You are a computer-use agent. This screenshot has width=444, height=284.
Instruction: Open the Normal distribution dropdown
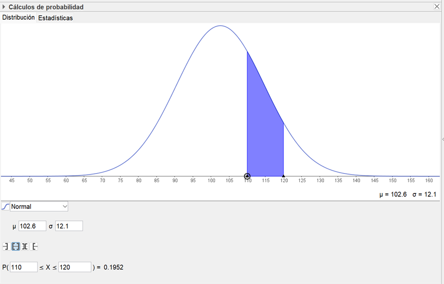point(39,206)
